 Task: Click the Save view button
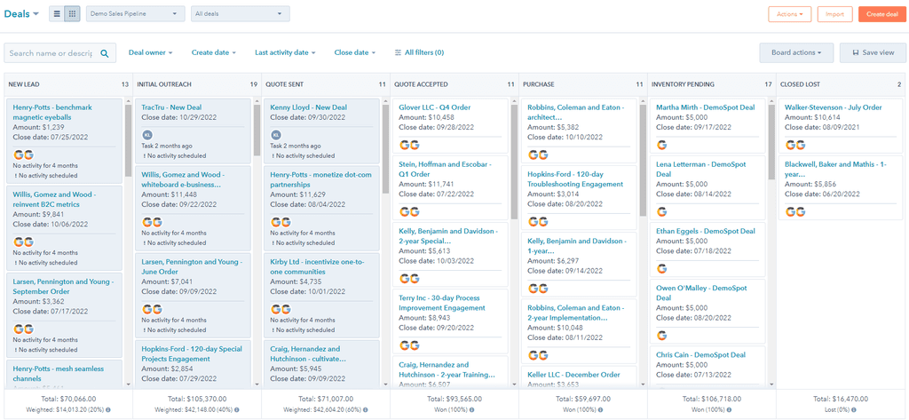tap(873, 52)
